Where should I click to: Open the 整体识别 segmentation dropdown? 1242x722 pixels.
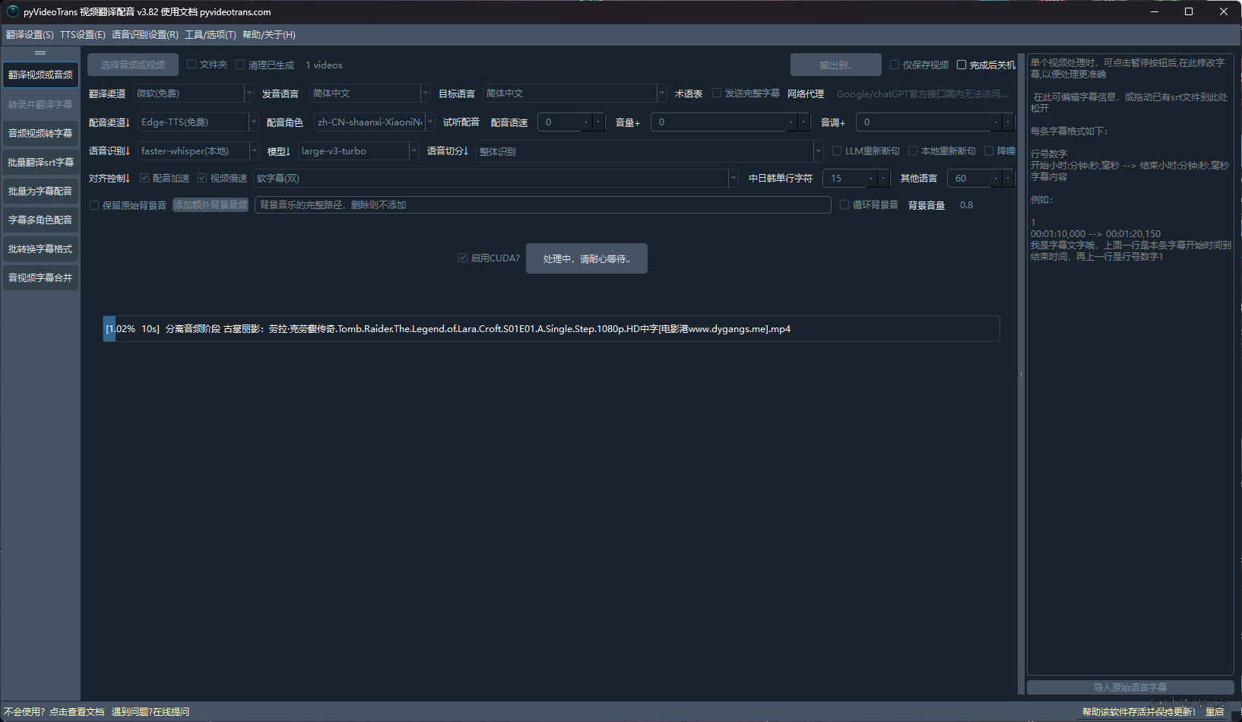coord(650,151)
